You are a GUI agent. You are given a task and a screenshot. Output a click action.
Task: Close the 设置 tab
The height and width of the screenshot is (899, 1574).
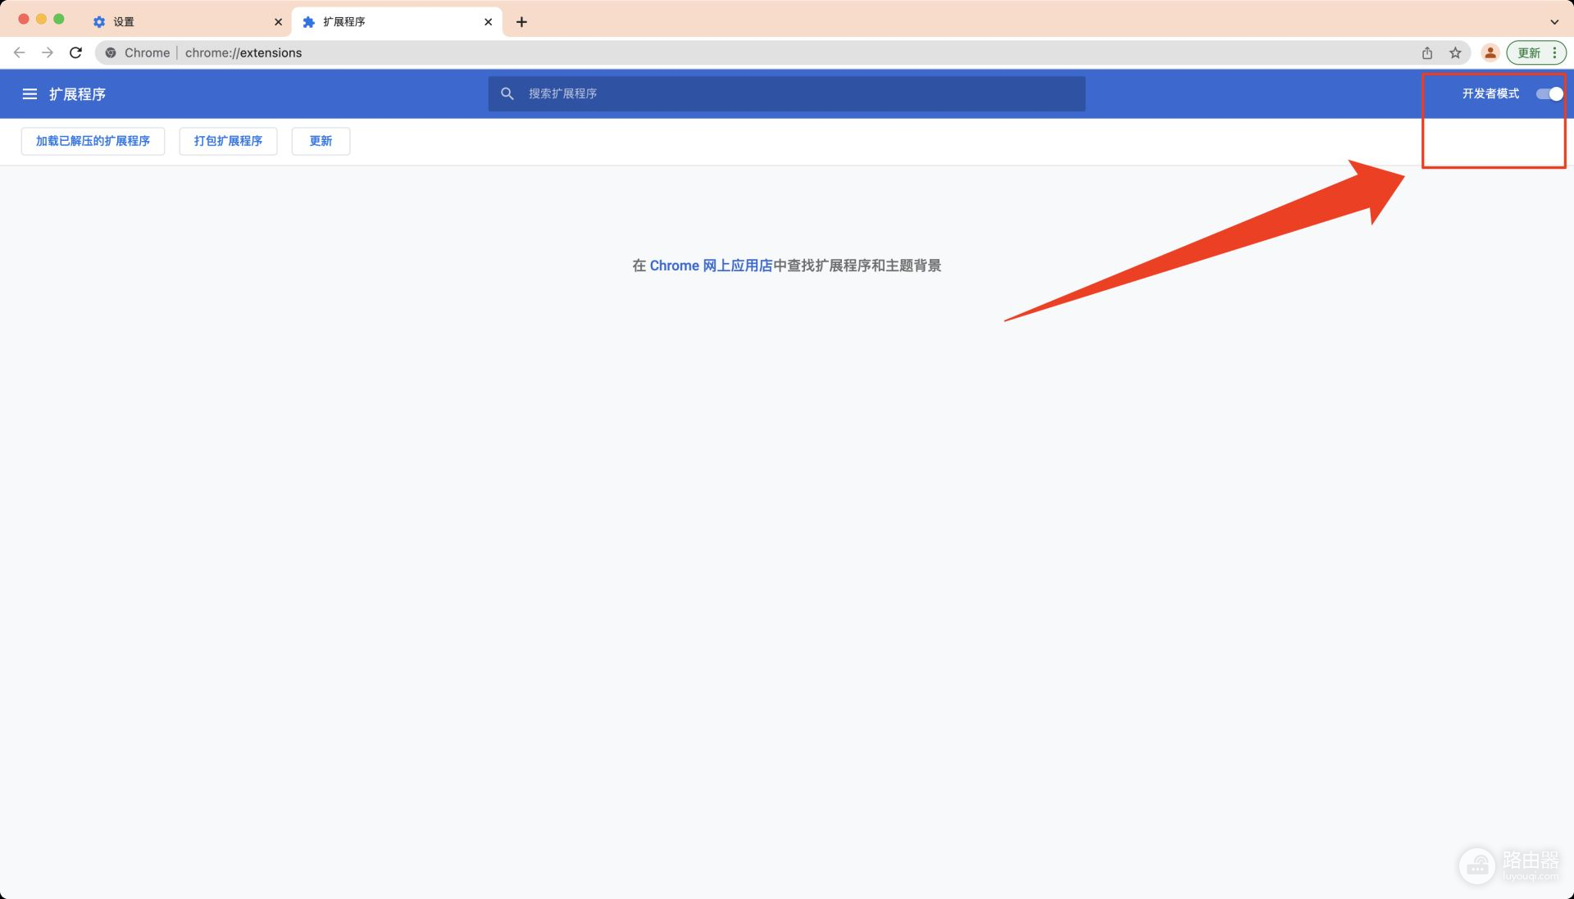(278, 22)
